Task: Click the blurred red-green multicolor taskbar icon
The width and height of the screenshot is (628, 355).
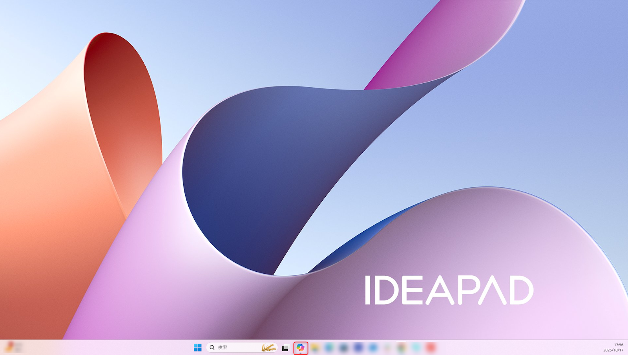Action: (x=402, y=348)
